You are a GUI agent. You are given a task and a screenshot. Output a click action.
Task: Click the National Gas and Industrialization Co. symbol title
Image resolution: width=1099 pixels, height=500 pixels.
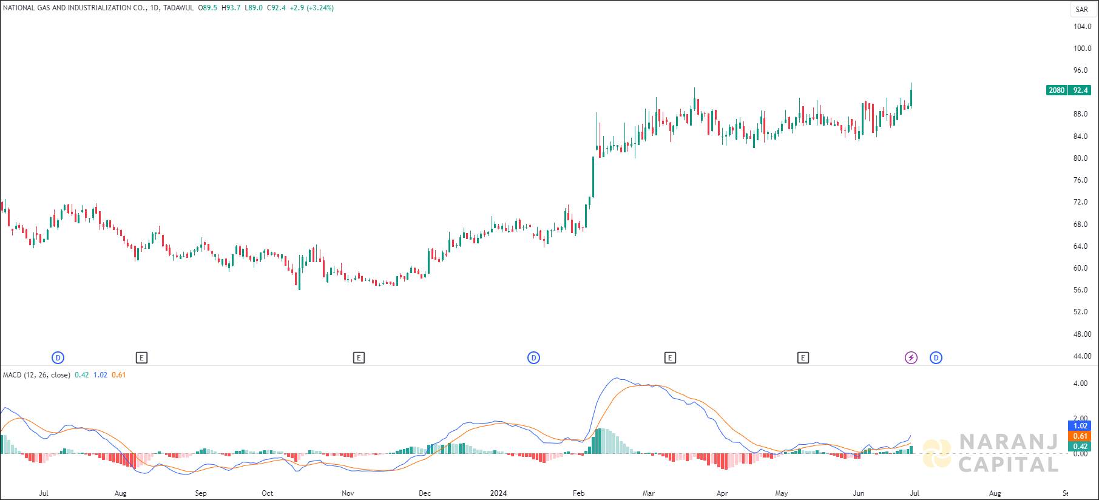point(75,8)
